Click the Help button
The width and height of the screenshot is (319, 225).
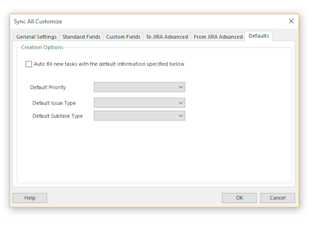[x=30, y=198]
